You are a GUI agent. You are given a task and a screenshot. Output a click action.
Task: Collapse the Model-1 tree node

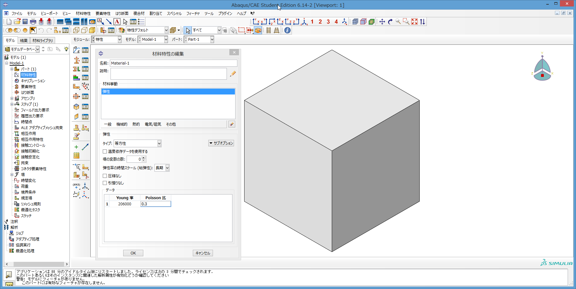coord(6,63)
